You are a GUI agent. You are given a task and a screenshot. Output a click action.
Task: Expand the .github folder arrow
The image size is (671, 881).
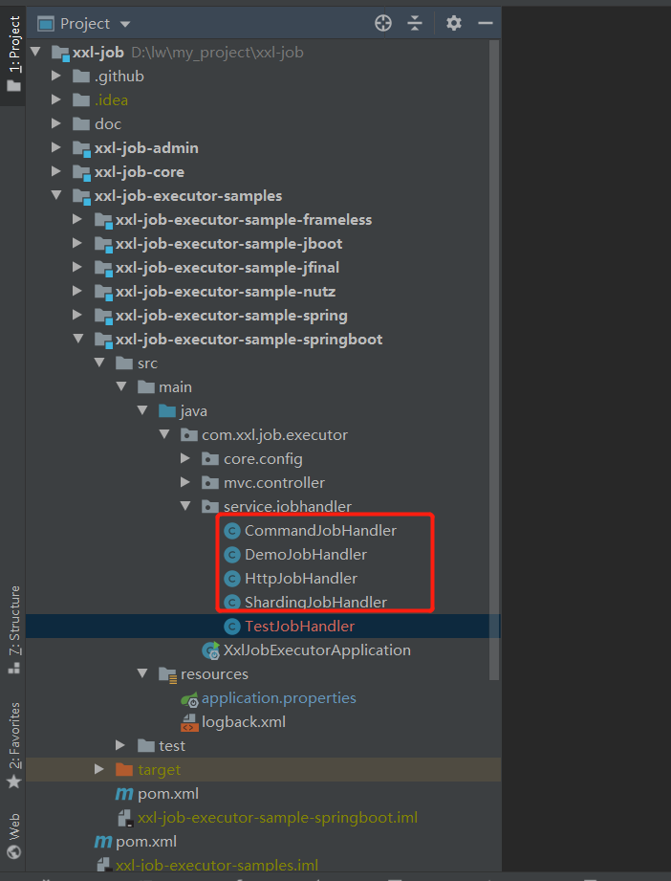pos(56,76)
